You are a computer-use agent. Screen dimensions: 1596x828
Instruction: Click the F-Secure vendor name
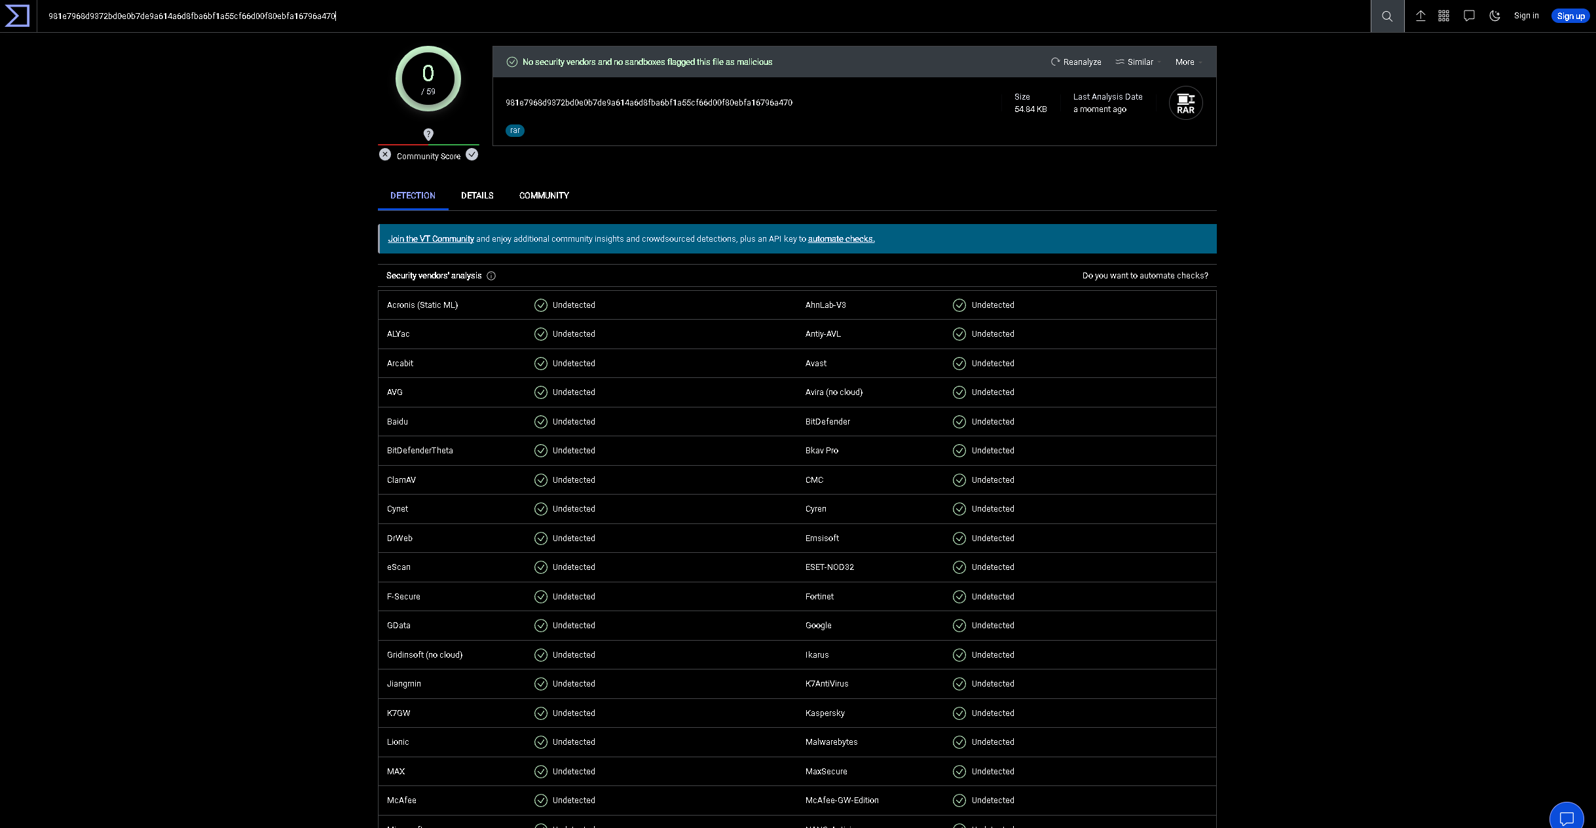tap(403, 597)
